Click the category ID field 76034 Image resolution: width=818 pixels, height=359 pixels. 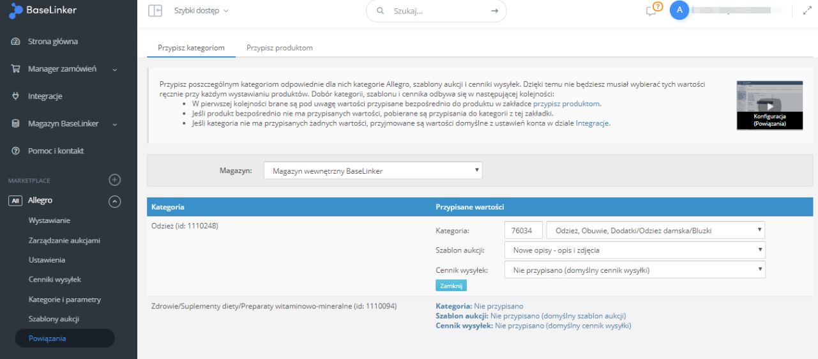tap(524, 230)
